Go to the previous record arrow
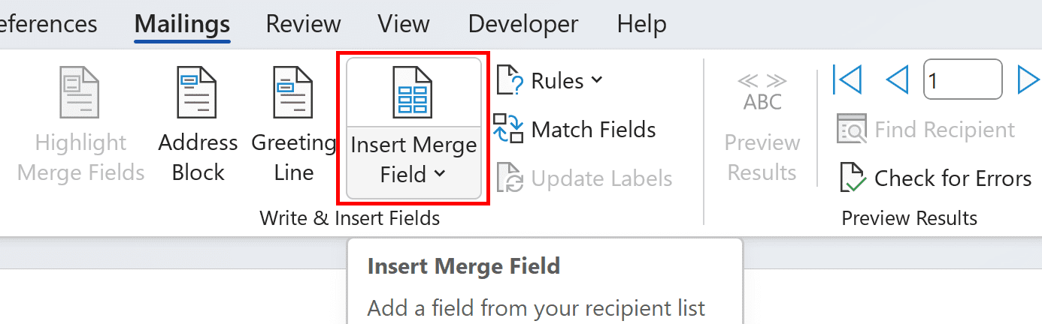 898,79
